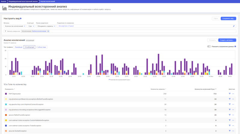Select the 'С областями' chart type

(x=41, y=47)
